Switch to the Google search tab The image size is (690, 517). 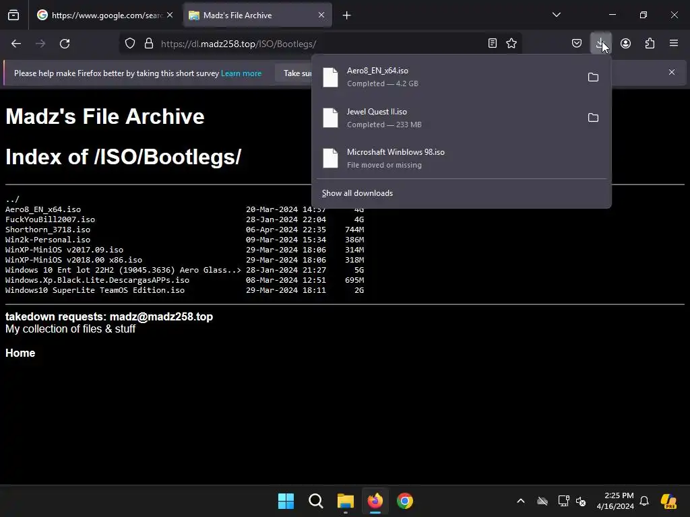104,15
